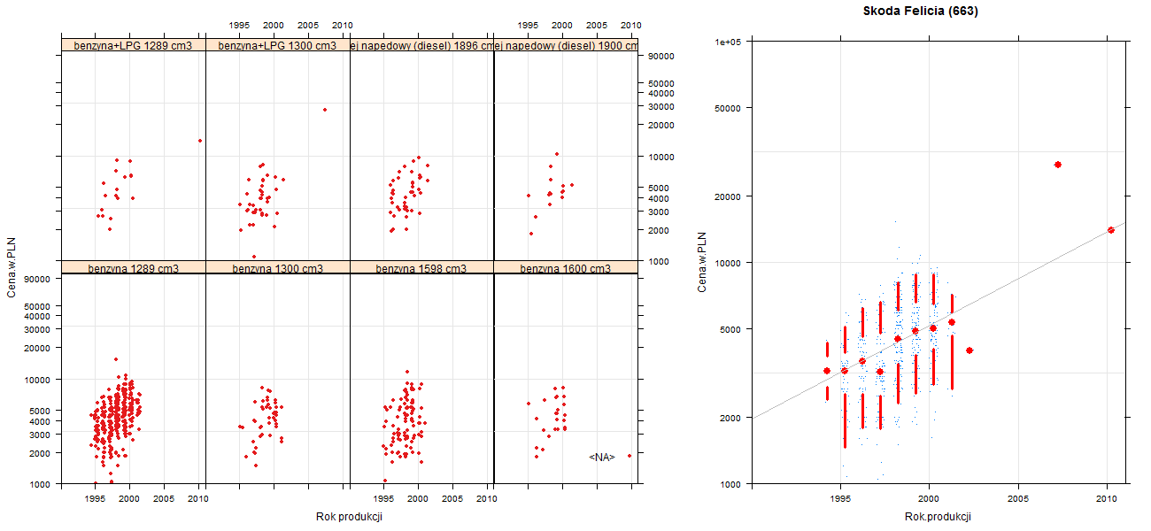The image size is (1151, 531).
Task: Click the lone 2010 point in the benzyna+LPG 1289 panel
Action: point(200,141)
